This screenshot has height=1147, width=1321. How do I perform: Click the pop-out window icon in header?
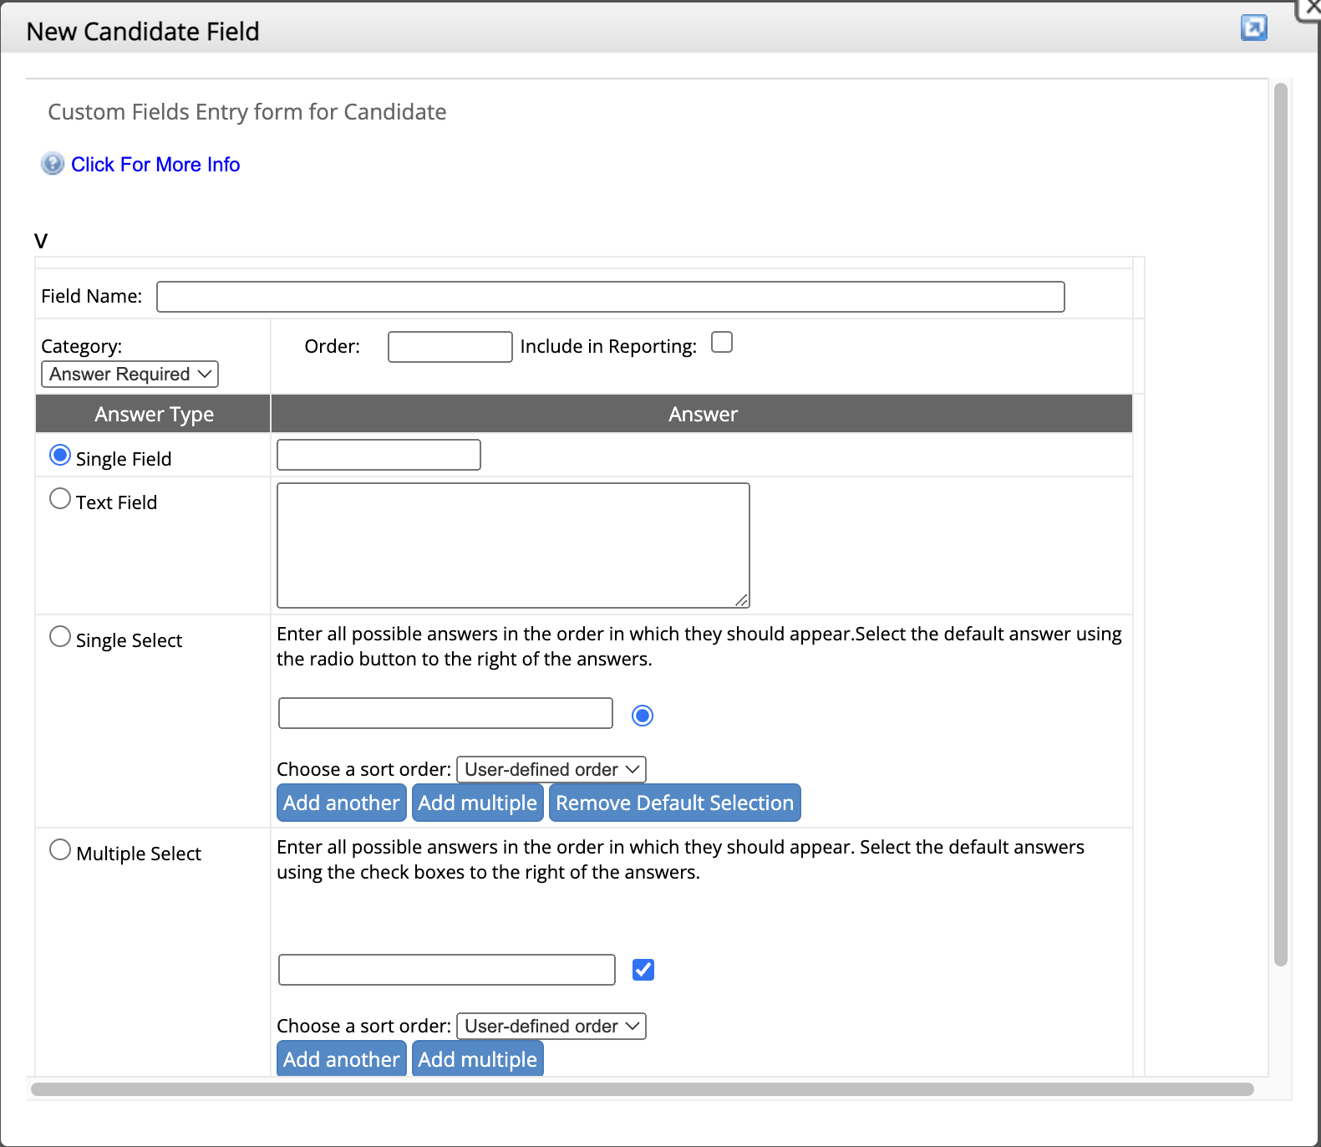point(1253,28)
